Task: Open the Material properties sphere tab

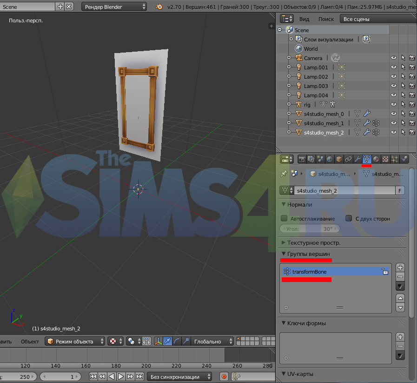Action: [x=376, y=159]
